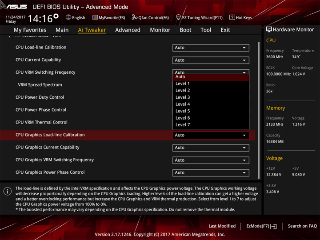Image resolution: width=320 pixels, height=240 pixels.
Task: Choose Level 2 option
Action: point(211,90)
